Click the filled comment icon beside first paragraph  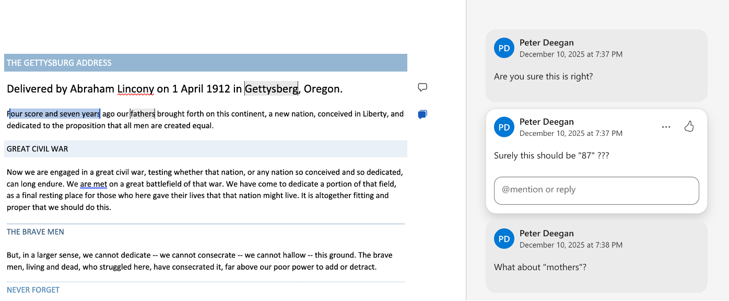click(x=423, y=114)
